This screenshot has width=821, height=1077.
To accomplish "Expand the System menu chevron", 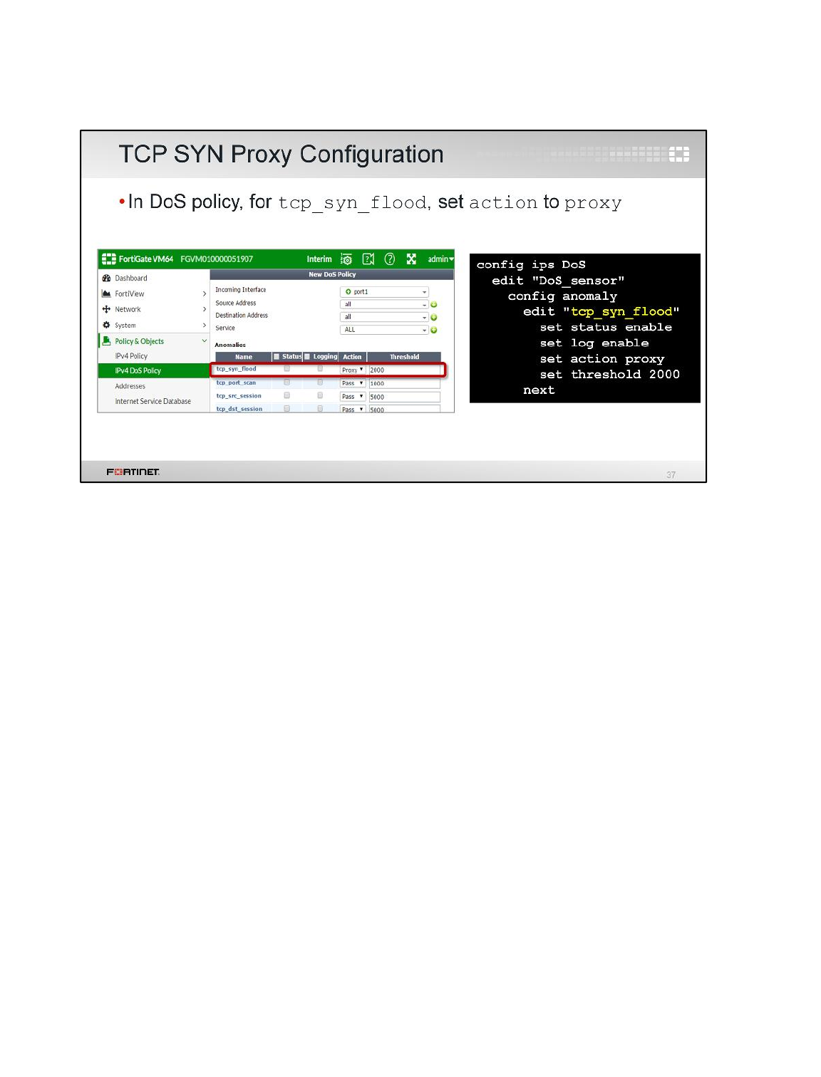I will (205, 325).
